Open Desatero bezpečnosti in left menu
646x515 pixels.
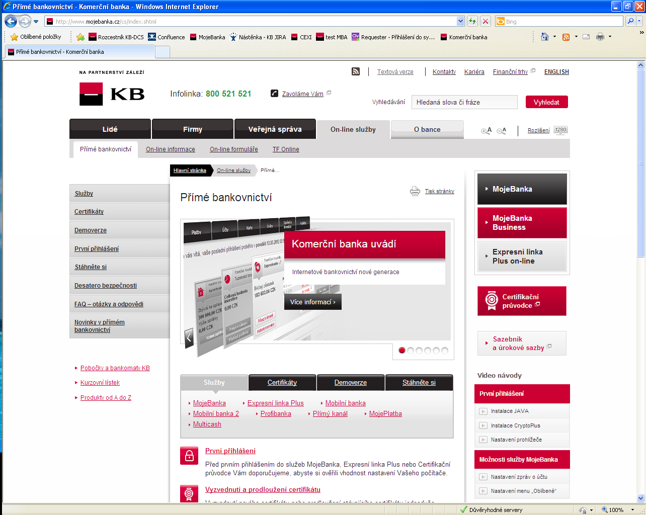click(x=106, y=285)
